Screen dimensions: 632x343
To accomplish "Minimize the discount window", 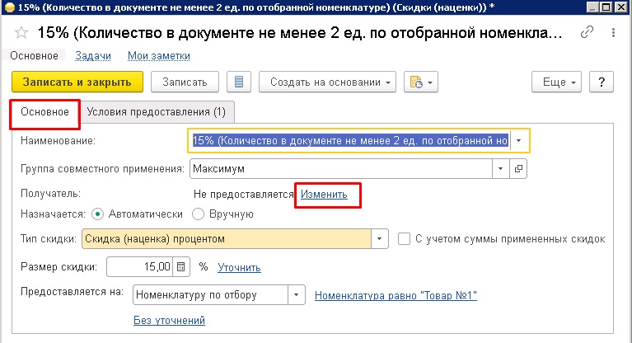I will coord(592,7).
